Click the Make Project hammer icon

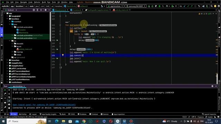coord(102,6)
